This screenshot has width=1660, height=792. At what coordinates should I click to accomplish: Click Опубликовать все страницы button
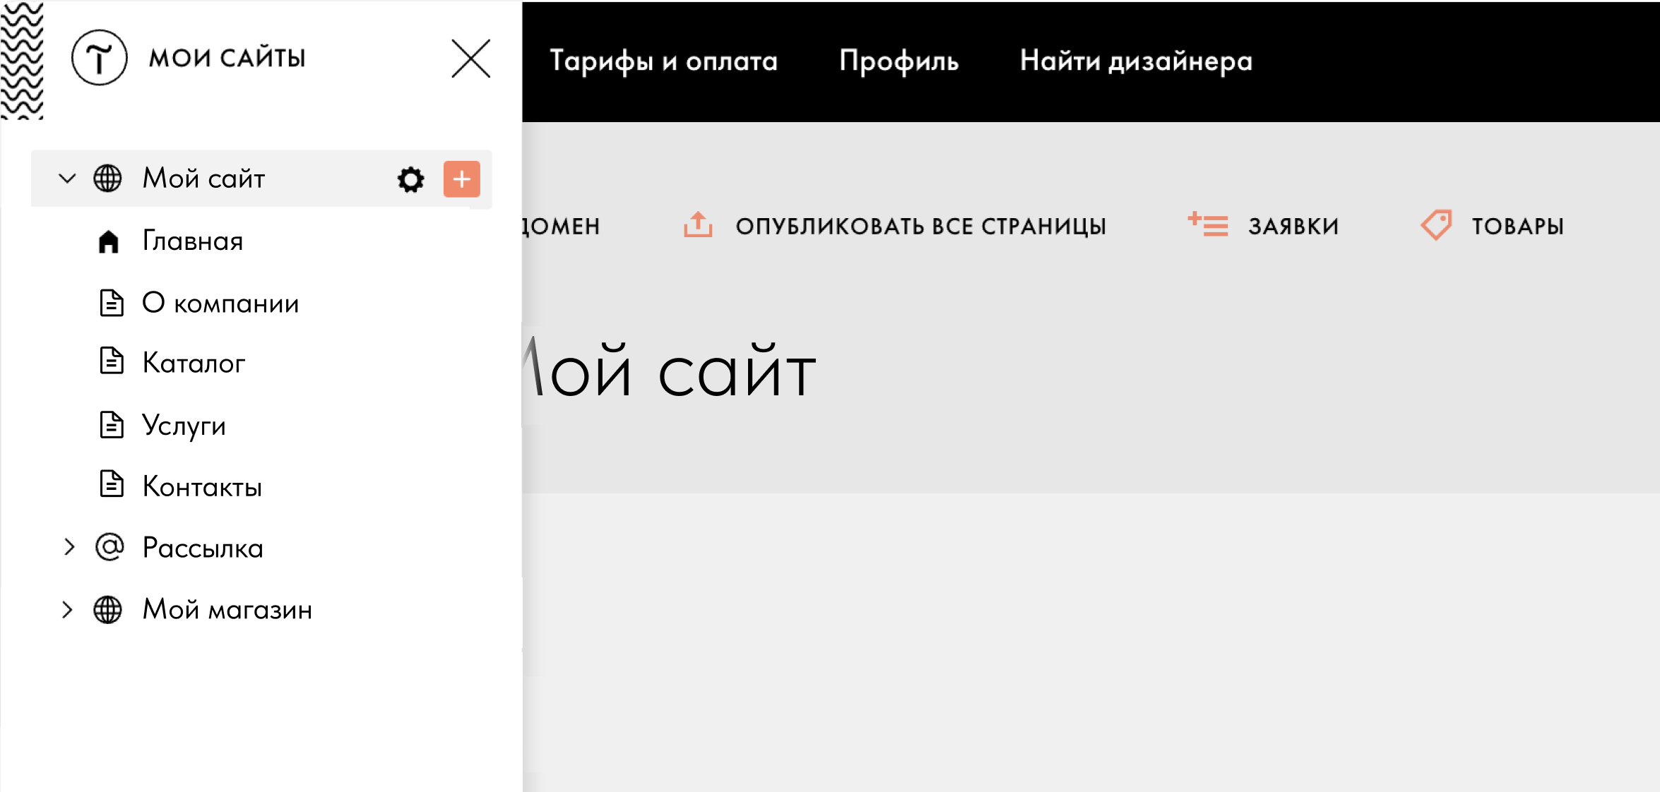920,227
